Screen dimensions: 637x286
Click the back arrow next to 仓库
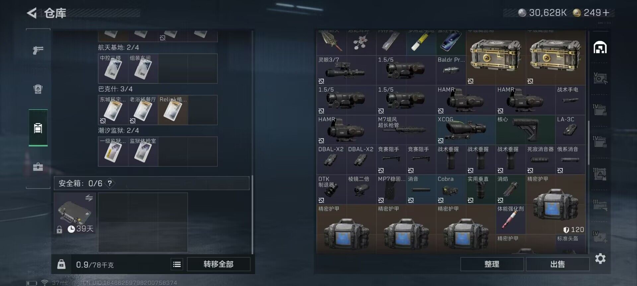coord(32,13)
